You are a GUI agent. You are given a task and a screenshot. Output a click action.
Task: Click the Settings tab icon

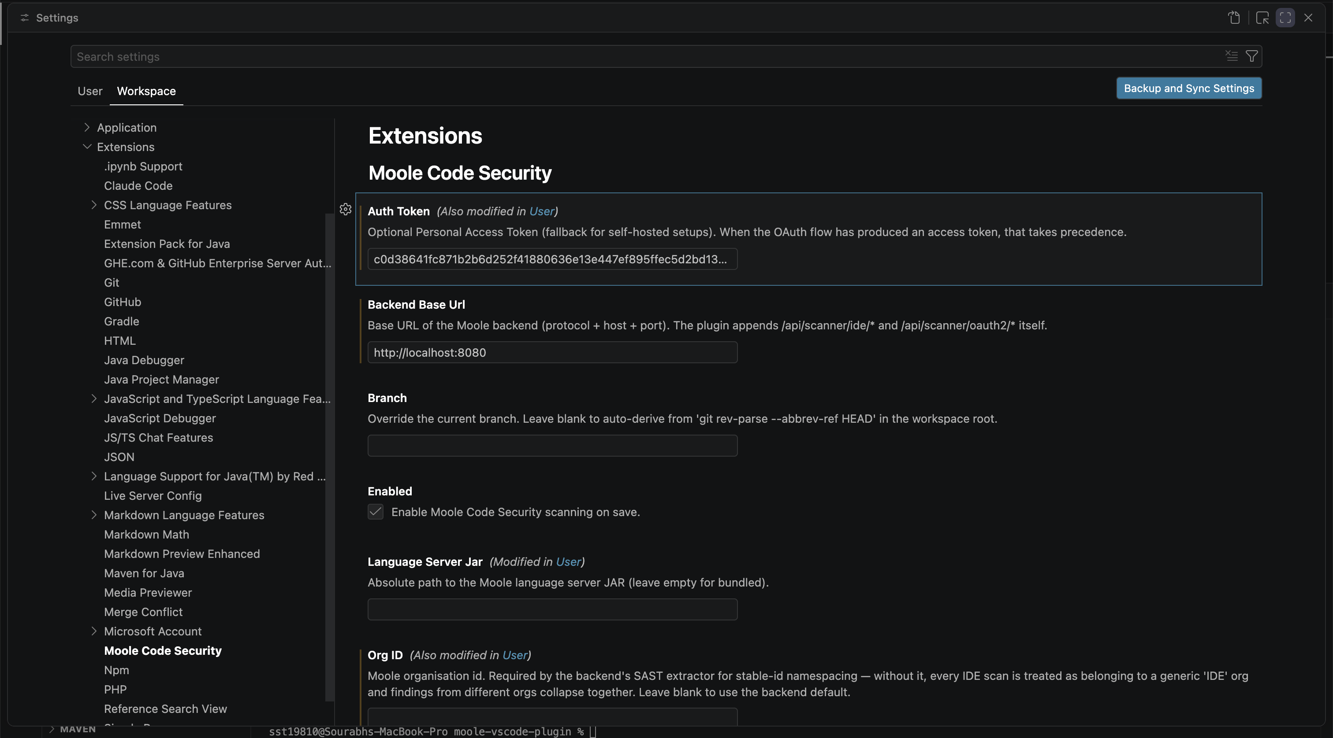click(x=24, y=18)
